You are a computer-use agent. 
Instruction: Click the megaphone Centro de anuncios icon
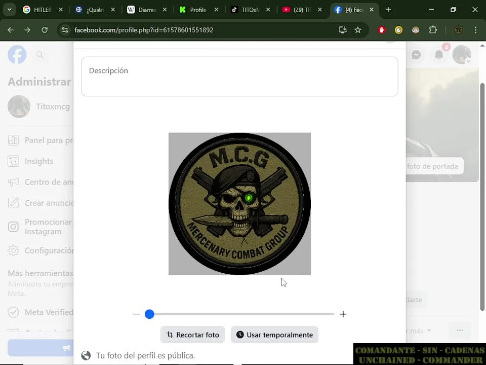click(13, 182)
